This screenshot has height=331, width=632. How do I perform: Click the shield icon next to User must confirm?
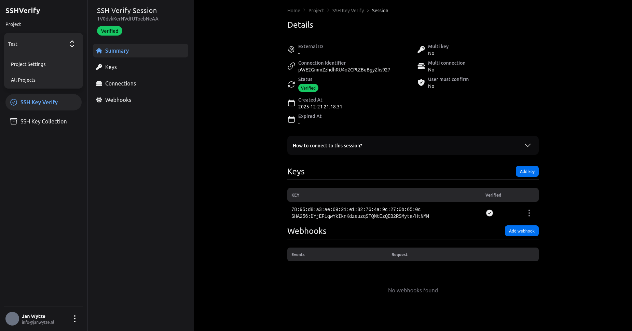point(421,82)
